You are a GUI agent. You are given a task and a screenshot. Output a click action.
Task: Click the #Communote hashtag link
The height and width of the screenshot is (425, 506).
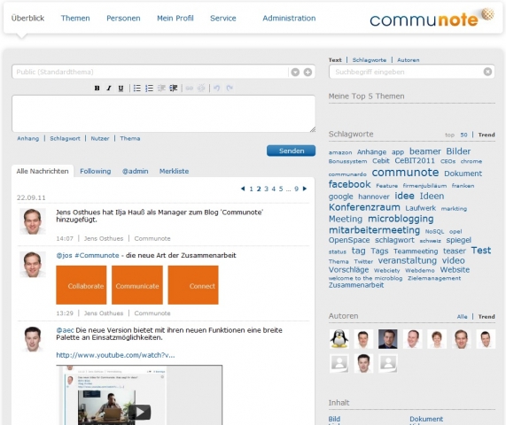pyautogui.click(x=97, y=255)
